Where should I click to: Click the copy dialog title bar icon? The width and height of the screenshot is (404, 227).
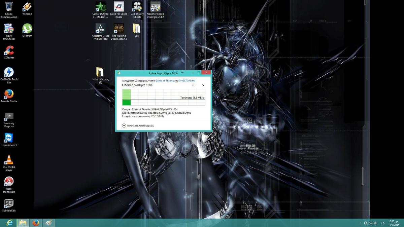[x=119, y=73]
